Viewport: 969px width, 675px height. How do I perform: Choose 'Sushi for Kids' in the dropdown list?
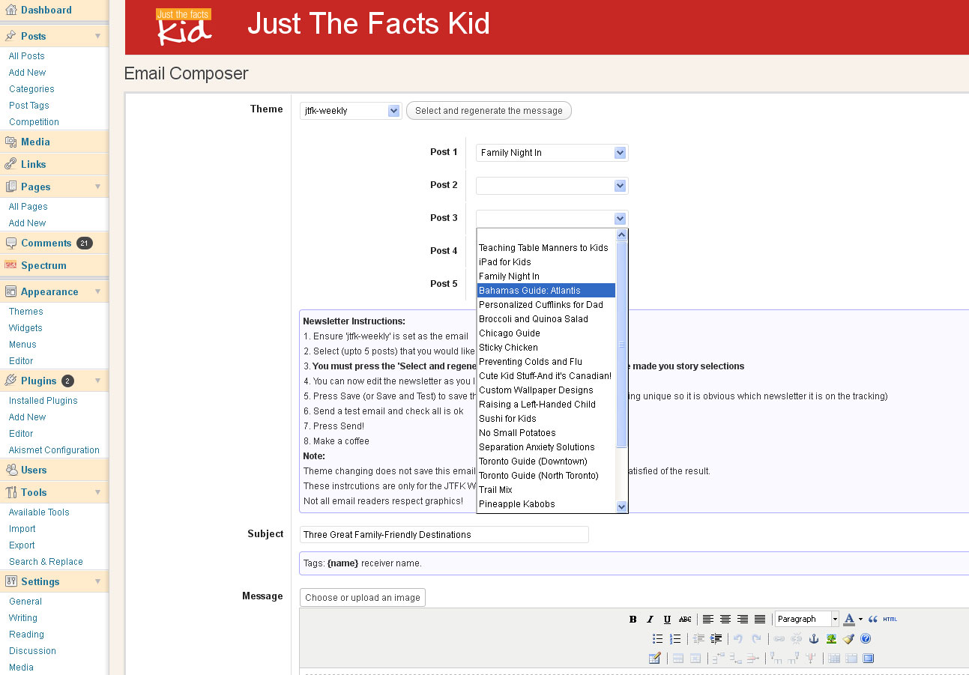pyautogui.click(x=507, y=419)
